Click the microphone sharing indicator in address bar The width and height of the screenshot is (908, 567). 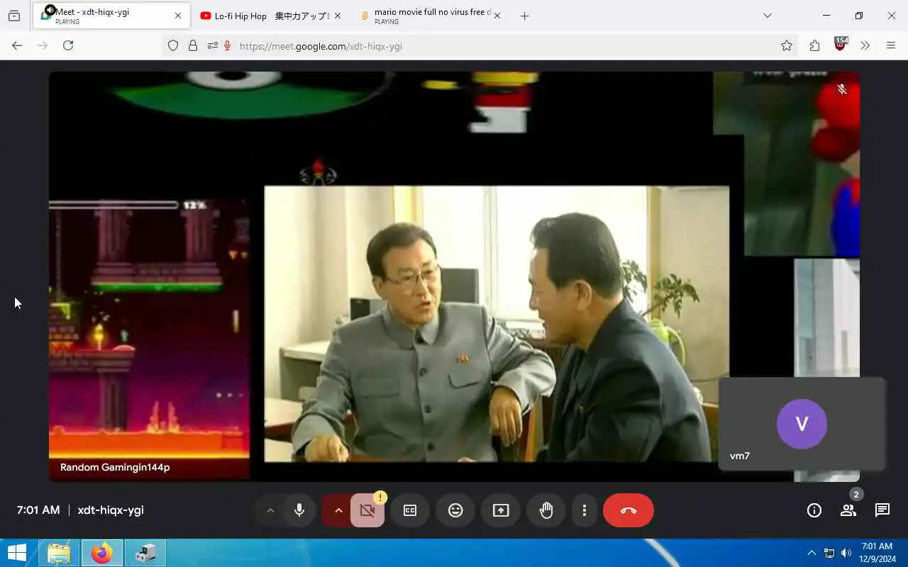pos(227,45)
